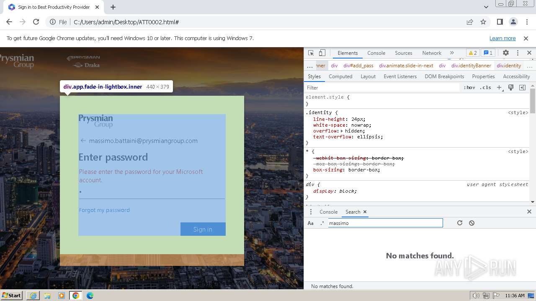Click the back arrow beside email

click(83, 140)
